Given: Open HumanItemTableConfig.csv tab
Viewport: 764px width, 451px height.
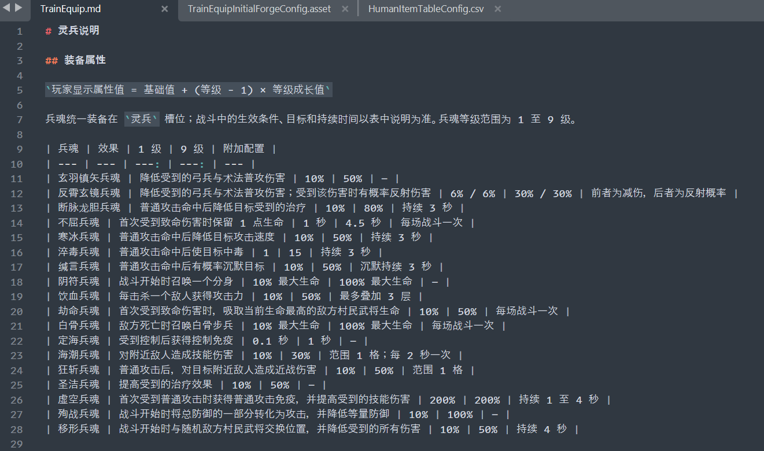Looking at the screenshot, I should pyautogui.click(x=426, y=9).
